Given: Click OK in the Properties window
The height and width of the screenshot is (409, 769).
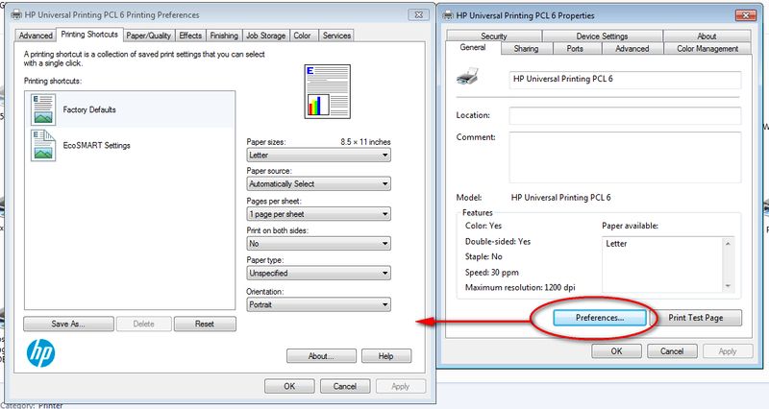Looking at the screenshot, I should pos(616,351).
